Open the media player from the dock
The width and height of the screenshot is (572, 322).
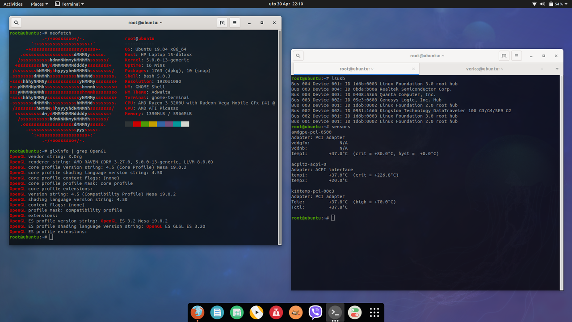257,313
